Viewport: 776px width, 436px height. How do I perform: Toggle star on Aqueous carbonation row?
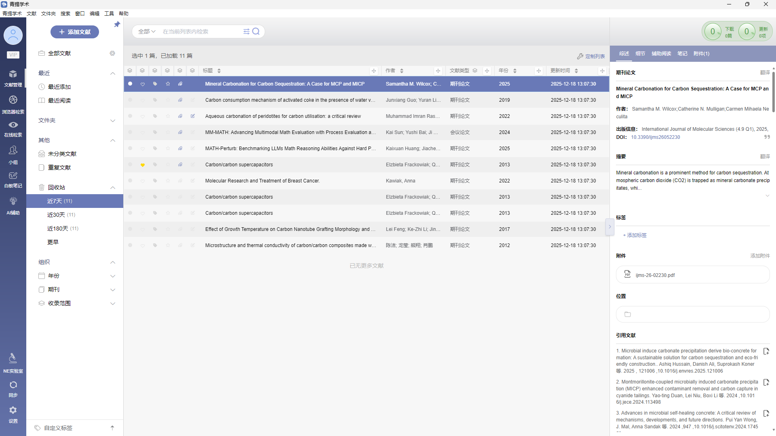pyautogui.click(x=168, y=116)
